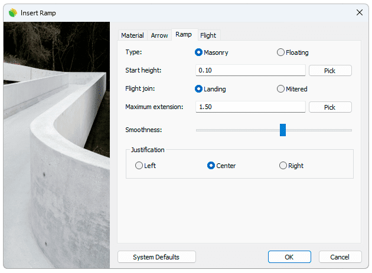The height and width of the screenshot is (273, 372).
Task: Switch to the Material tab
Action: [132, 35]
